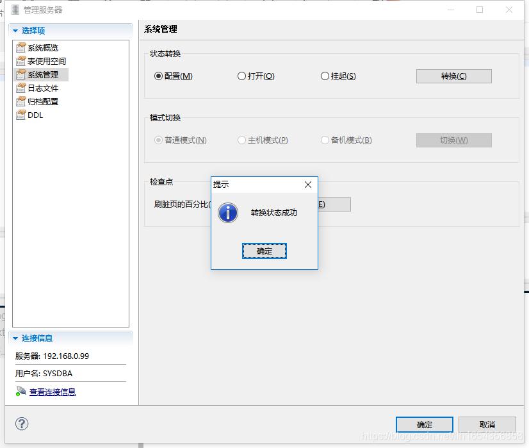529x448 pixels.
Task: Click the connection plug icon beside 查看连接信息
Action: pyautogui.click(x=21, y=392)
